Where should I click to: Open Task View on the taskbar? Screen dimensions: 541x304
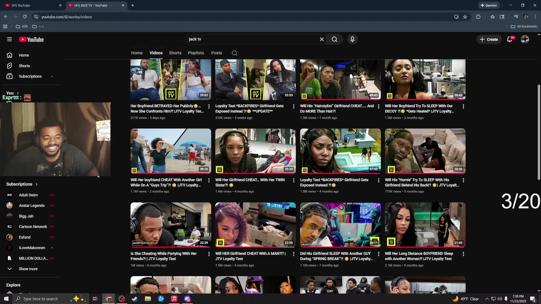pos(95,299)
